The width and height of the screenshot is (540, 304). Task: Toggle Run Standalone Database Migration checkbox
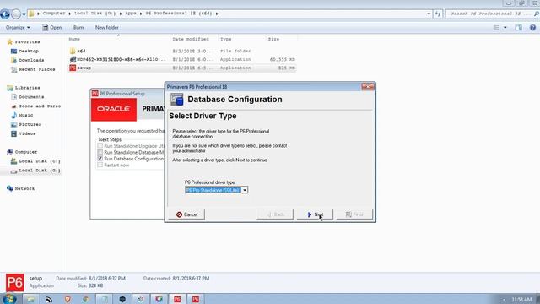[100, 152]
